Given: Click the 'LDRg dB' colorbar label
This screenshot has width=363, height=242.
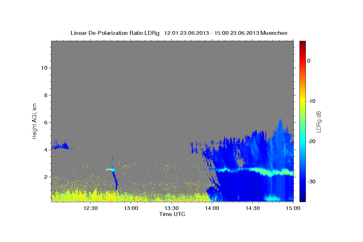Looking at the screenshot, I should 319,121.
